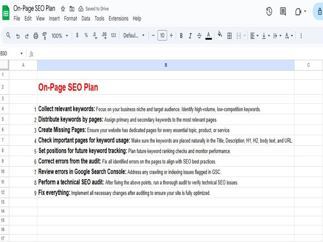This screenshot has width=323, height=242.
Task: Open the Insert menu
Action: 54,18
